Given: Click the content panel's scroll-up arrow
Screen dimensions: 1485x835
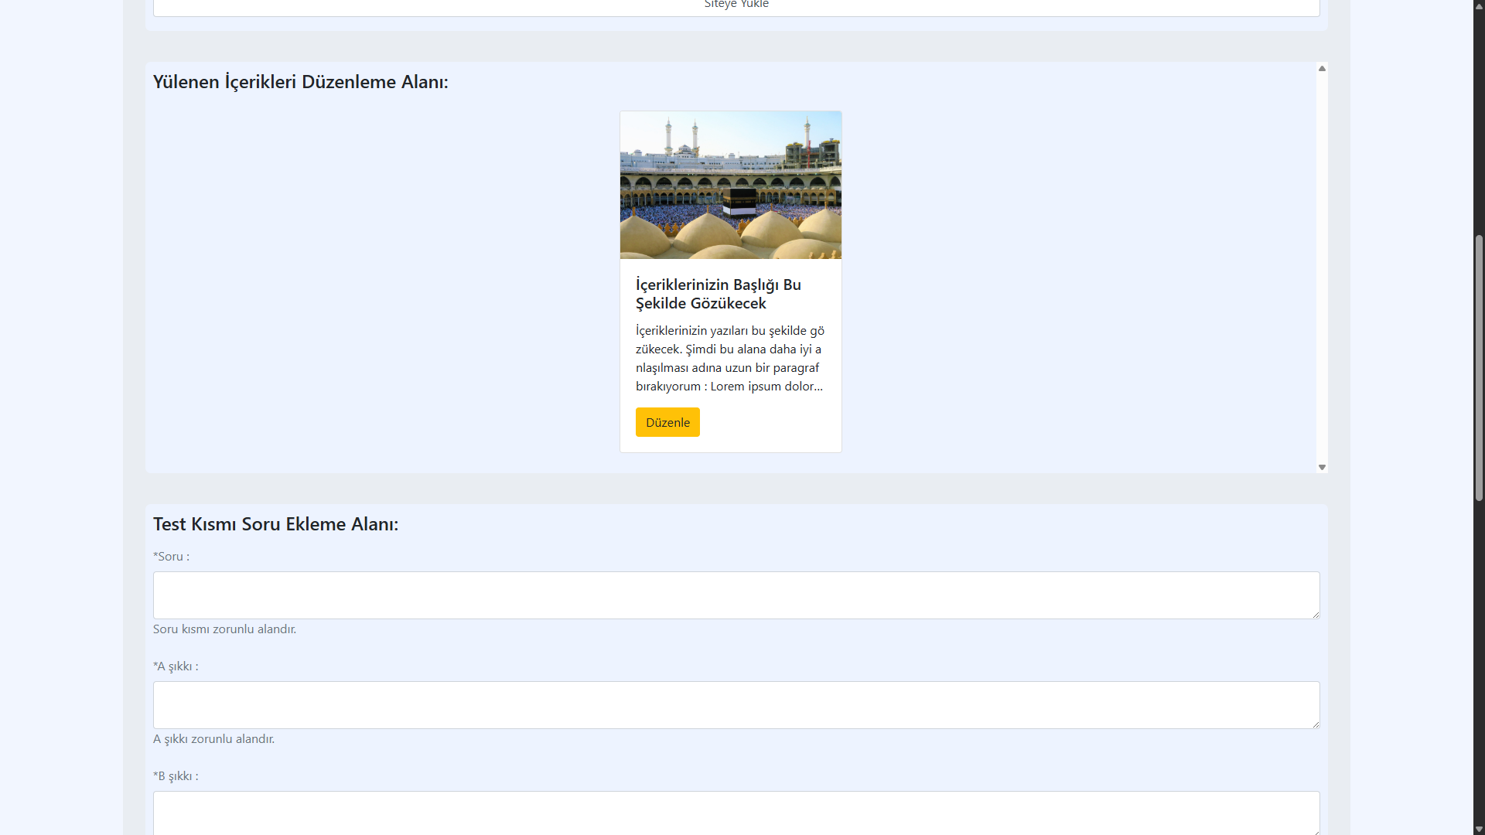Looking at the screenshot, I should [x=1322, y=69].
